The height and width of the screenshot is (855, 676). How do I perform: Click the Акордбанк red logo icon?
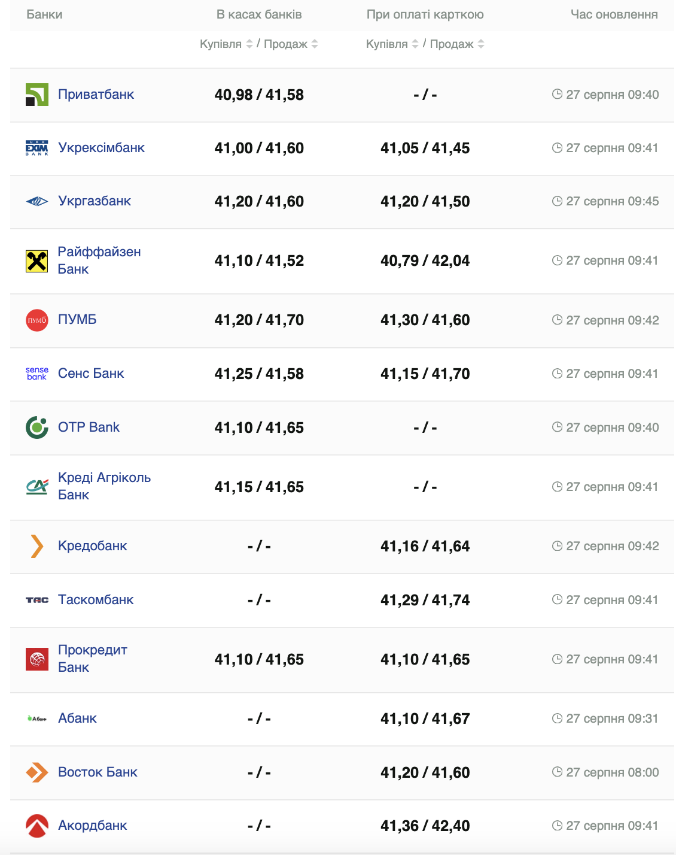37,826
